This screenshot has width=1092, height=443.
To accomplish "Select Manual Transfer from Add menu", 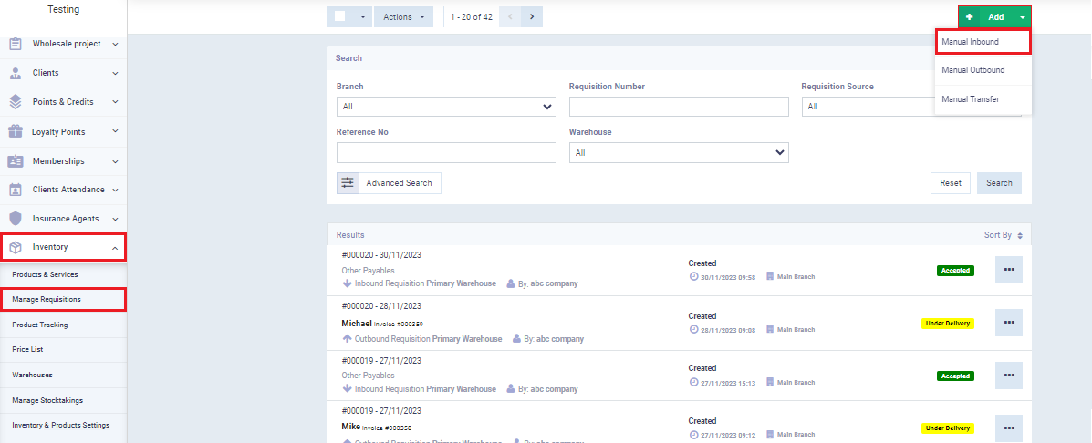I will point(970,99).
